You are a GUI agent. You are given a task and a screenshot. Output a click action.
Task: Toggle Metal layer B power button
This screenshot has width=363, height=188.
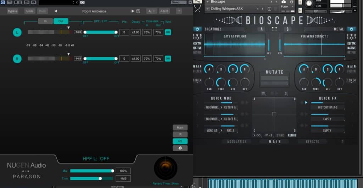click(x=351, y=29)
